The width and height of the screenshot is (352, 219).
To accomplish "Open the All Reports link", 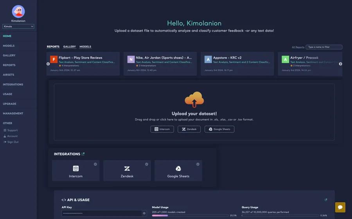I will 298,47.
